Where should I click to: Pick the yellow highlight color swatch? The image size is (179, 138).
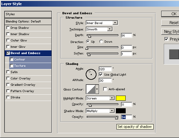[121, 98]
